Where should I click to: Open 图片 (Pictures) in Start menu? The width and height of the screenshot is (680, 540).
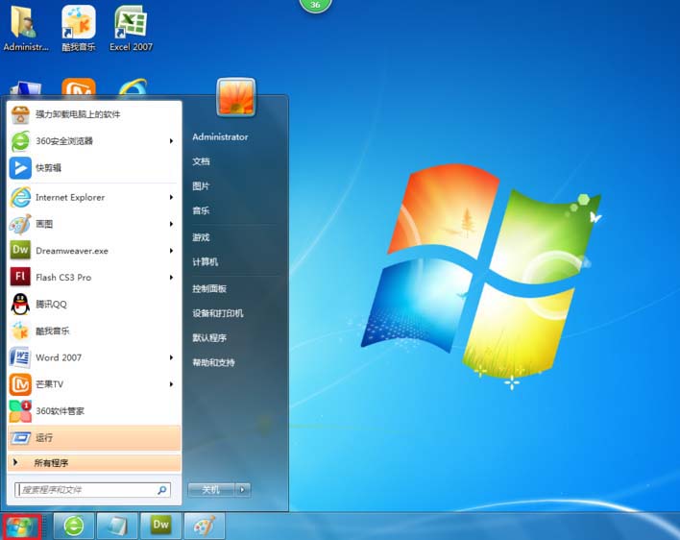202,186
